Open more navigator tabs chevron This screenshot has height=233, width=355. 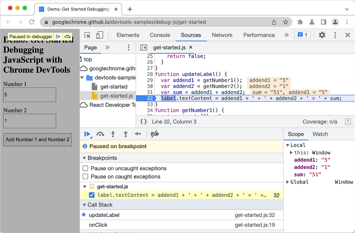click(x=107, y=47)
